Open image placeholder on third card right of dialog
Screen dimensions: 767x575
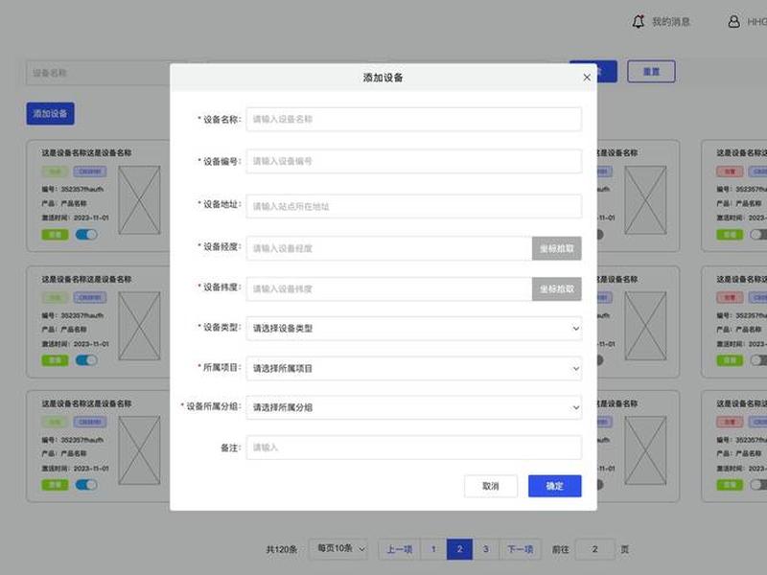click(x=645, y=450)
